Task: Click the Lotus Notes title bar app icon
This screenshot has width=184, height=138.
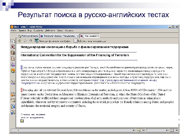Action: point(12,27)
